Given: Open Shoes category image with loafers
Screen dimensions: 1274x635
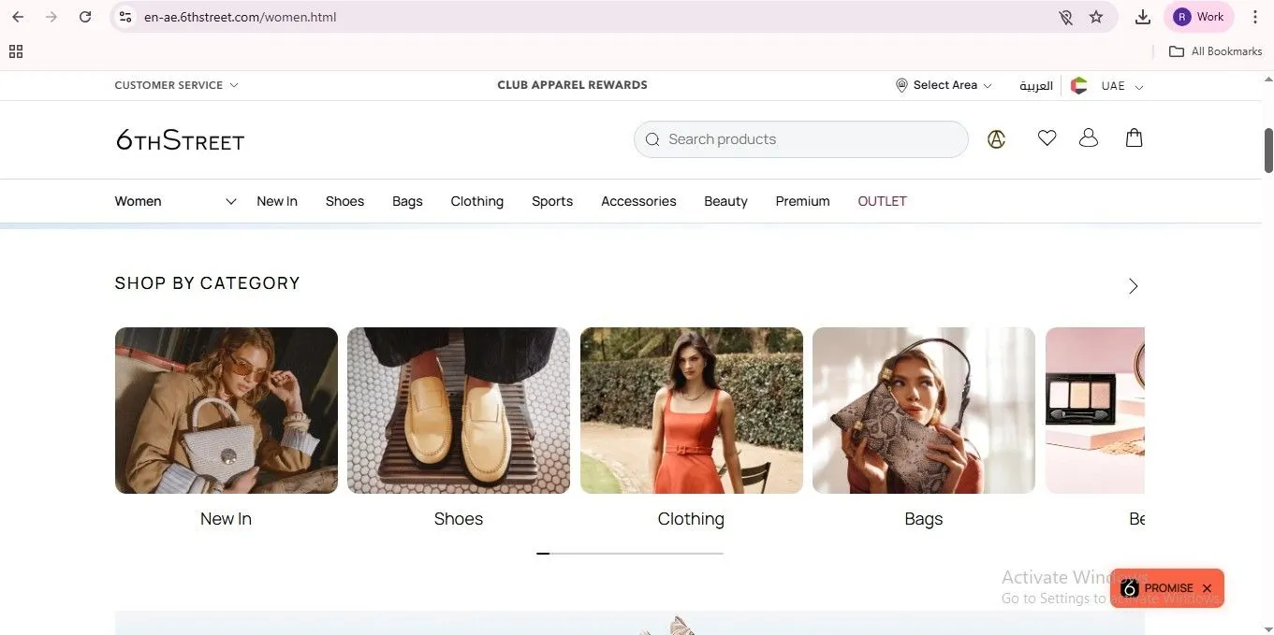Looking at the screenshot, I should (x=459, y=411).
